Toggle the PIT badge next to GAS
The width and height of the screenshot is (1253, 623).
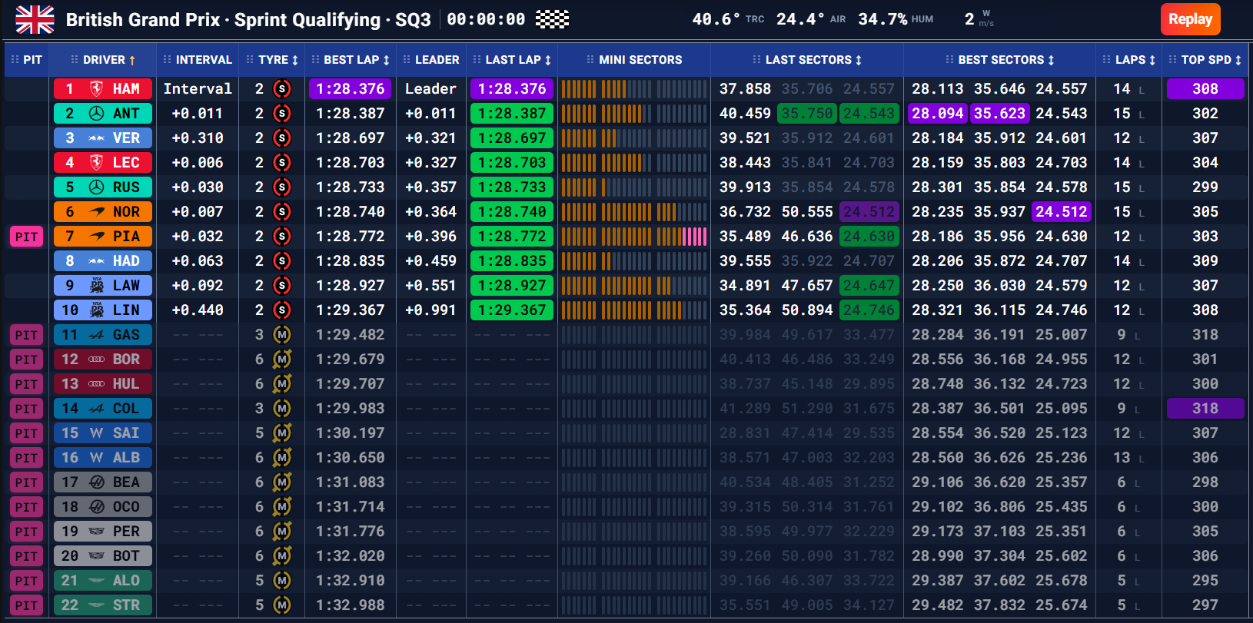(x=27, y=335)
